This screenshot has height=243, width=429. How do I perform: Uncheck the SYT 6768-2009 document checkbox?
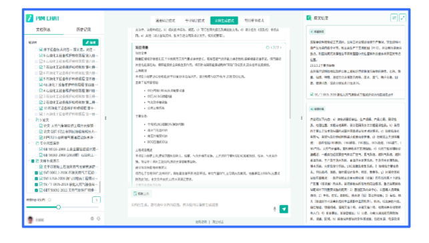36,178
